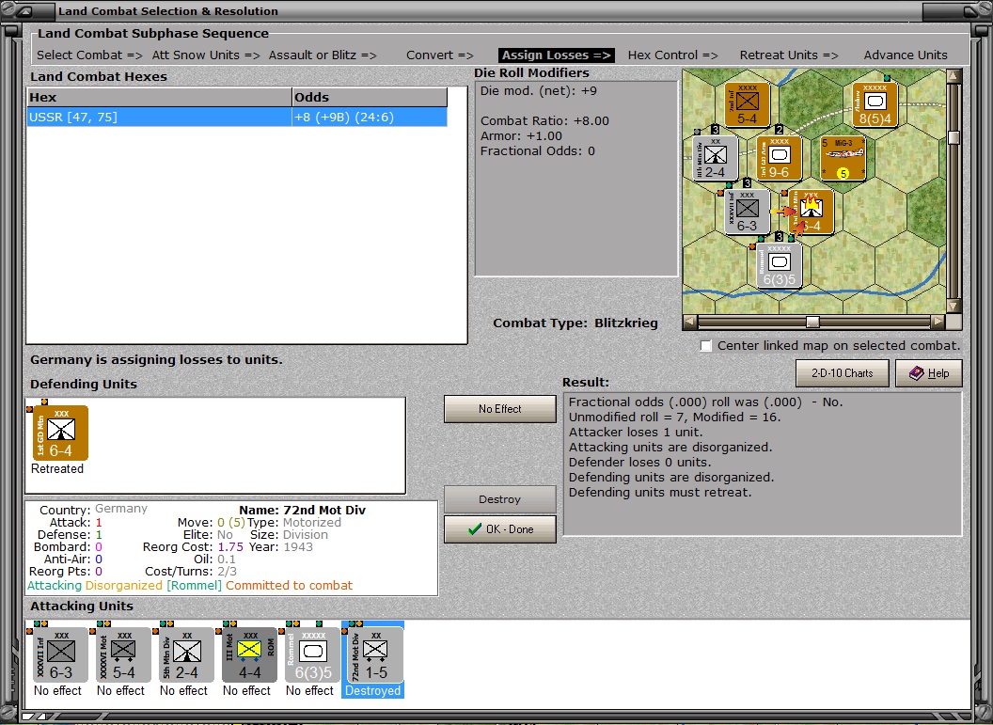Select the XXXVII Inf 6-3 attacking unit
This screenshot has width=993, height=725.
coord(60,654)
